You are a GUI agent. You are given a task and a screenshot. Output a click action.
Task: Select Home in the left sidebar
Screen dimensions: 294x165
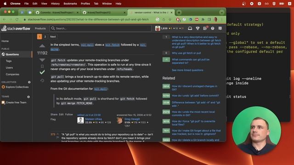point(5,41)
